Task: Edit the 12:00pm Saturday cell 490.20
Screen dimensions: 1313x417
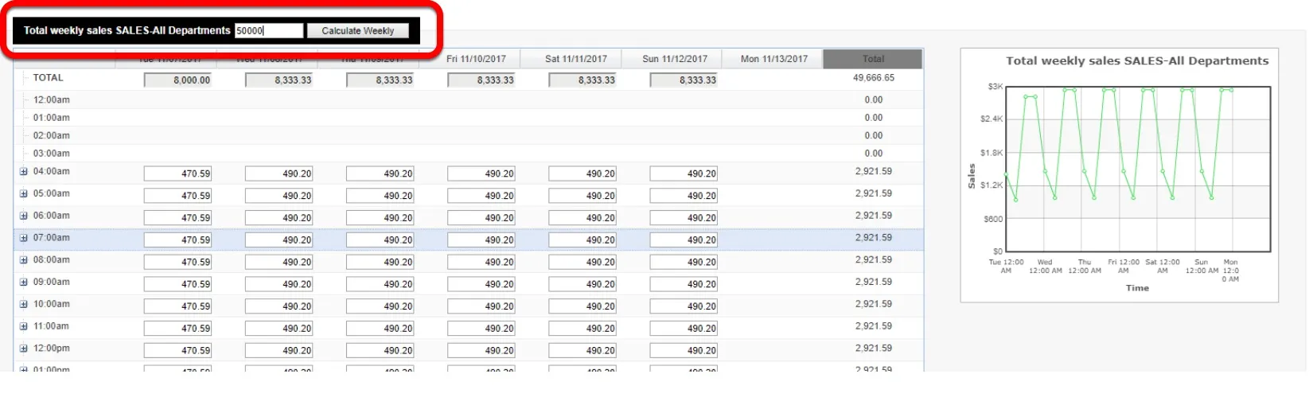Action: 582,351
